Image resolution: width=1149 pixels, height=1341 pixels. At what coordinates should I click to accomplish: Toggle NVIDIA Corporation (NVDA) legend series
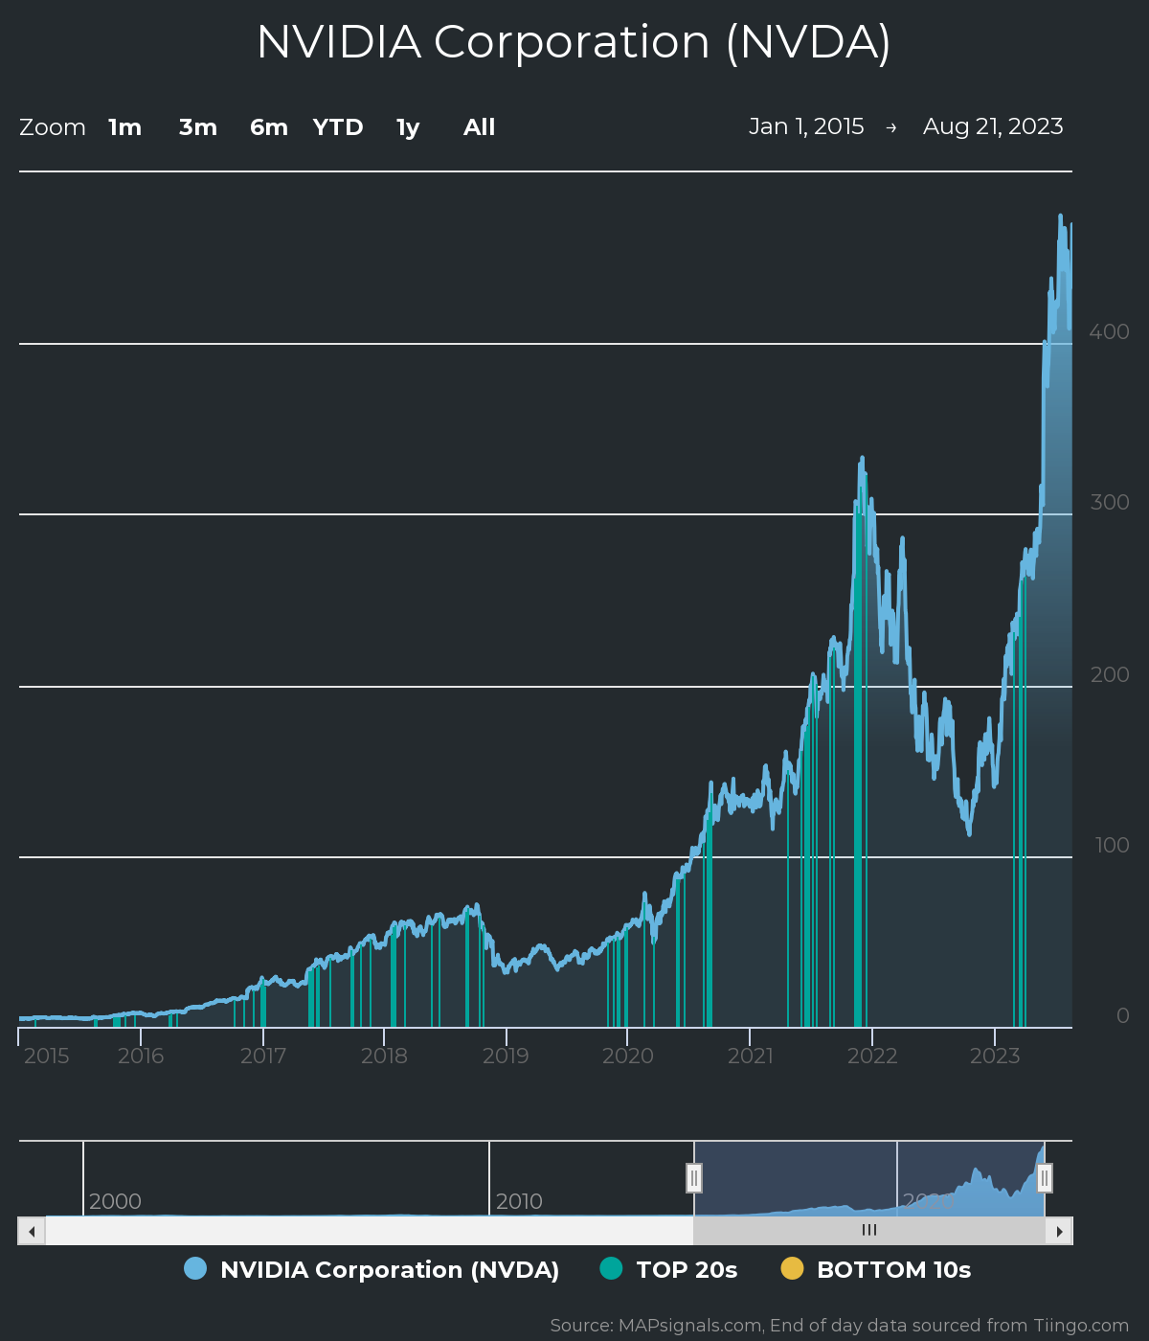372,1269
